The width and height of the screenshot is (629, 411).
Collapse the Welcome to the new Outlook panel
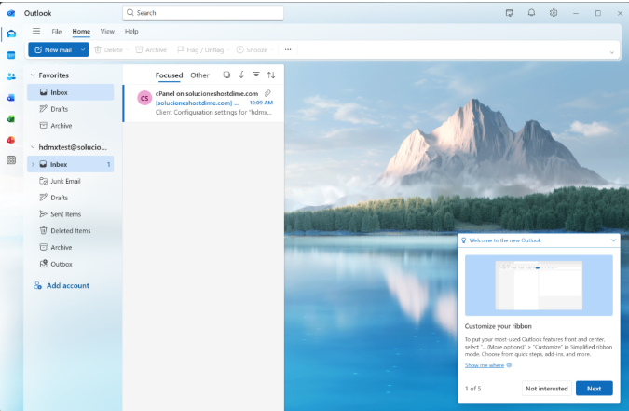[x=612, y=240]
